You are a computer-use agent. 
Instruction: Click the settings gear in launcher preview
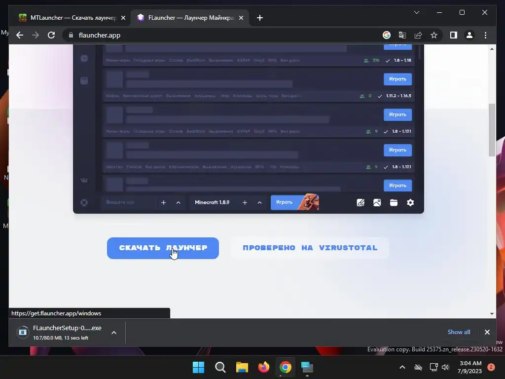[x=410, y=202]
